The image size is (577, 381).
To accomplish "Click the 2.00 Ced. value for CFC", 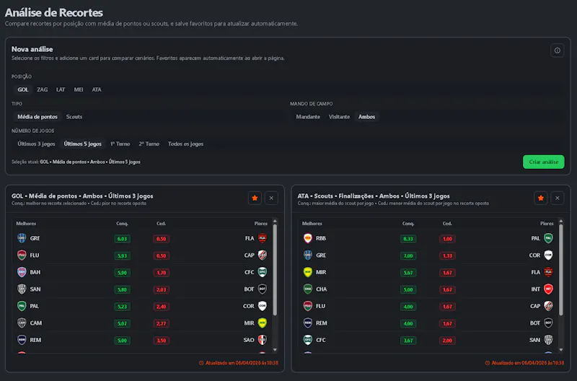I will coord(447,341).
